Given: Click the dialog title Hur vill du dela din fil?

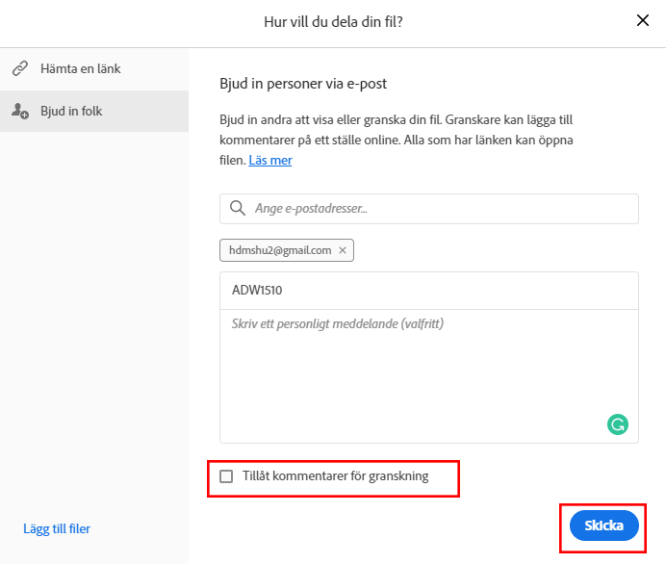Looking at the screenshot, I should click(333, 21).
